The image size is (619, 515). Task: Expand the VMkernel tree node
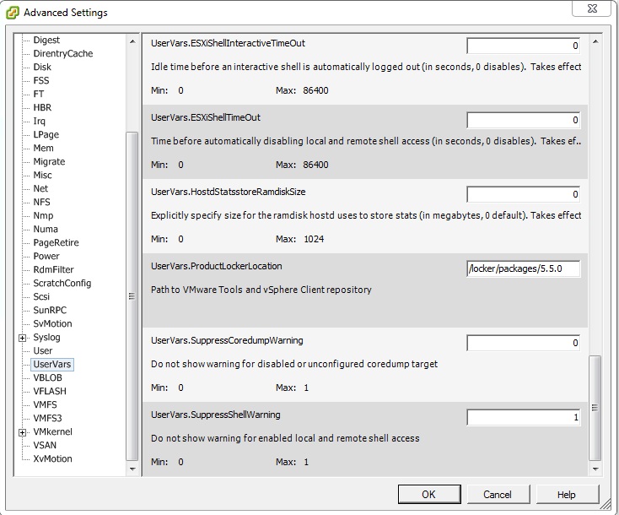[x=23, y=432]
